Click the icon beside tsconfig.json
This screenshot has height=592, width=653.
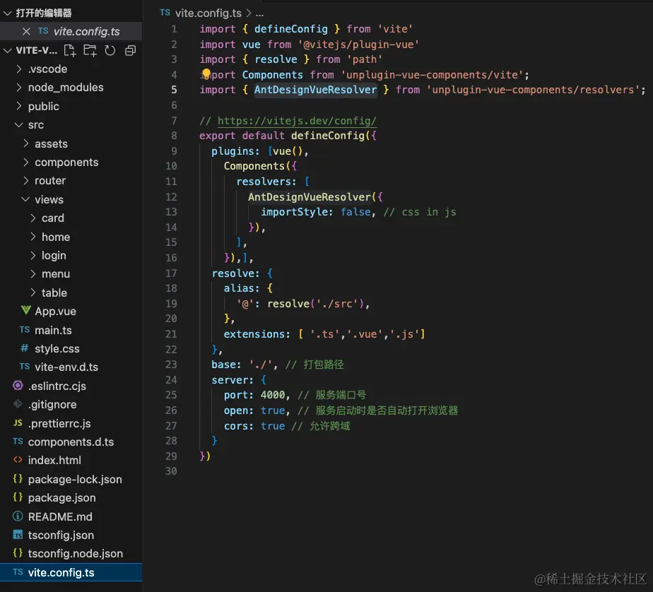pos(18,535)
